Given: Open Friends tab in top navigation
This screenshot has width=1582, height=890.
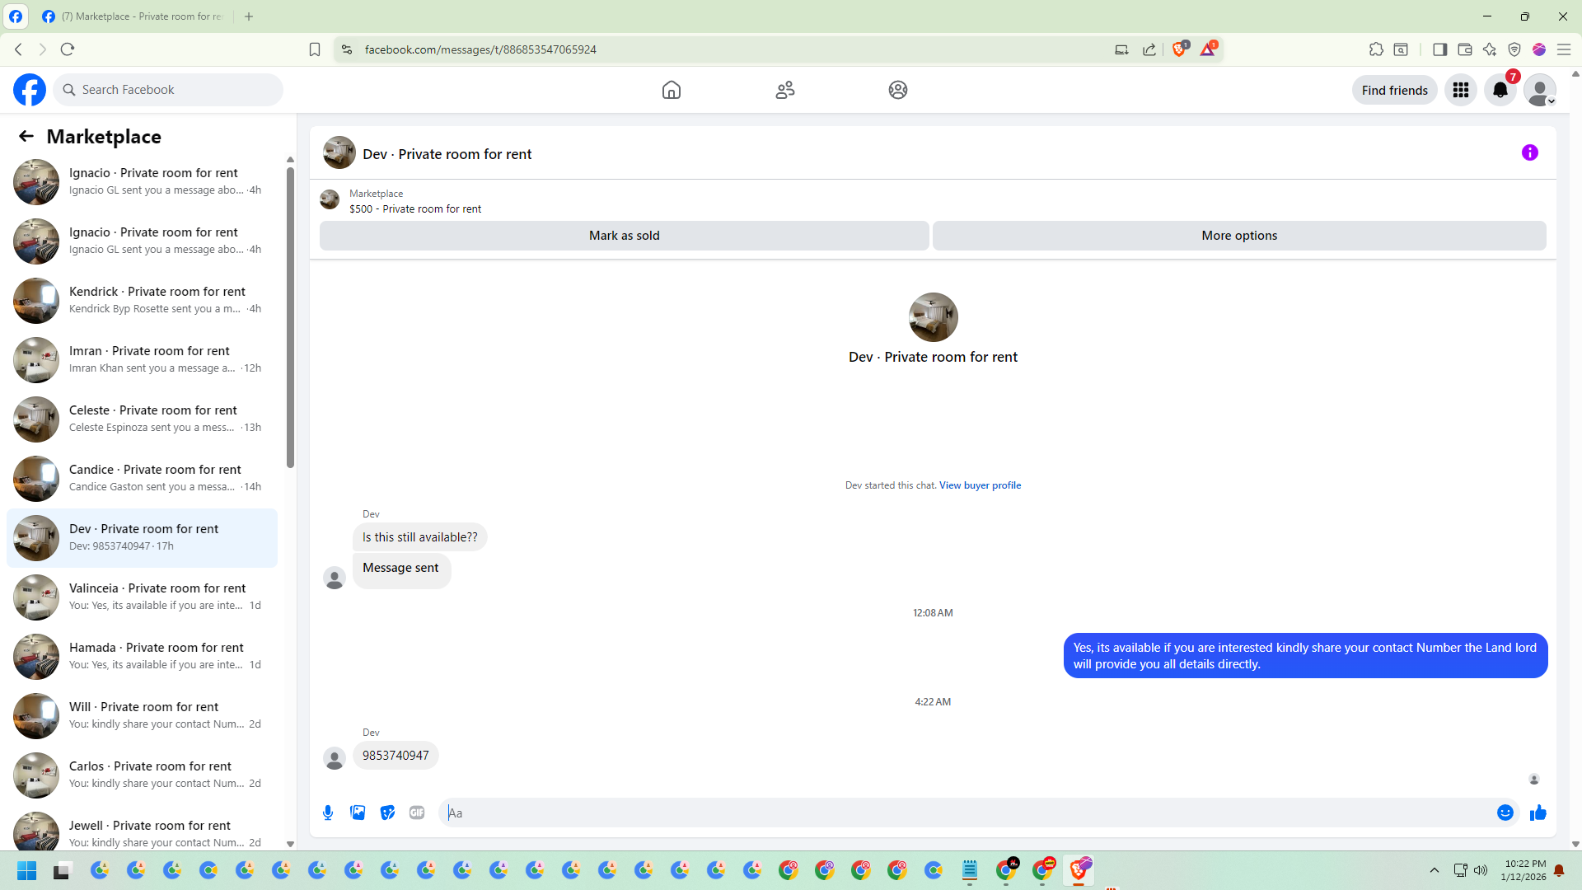Looking at the screenshot, I should (784, 90).
